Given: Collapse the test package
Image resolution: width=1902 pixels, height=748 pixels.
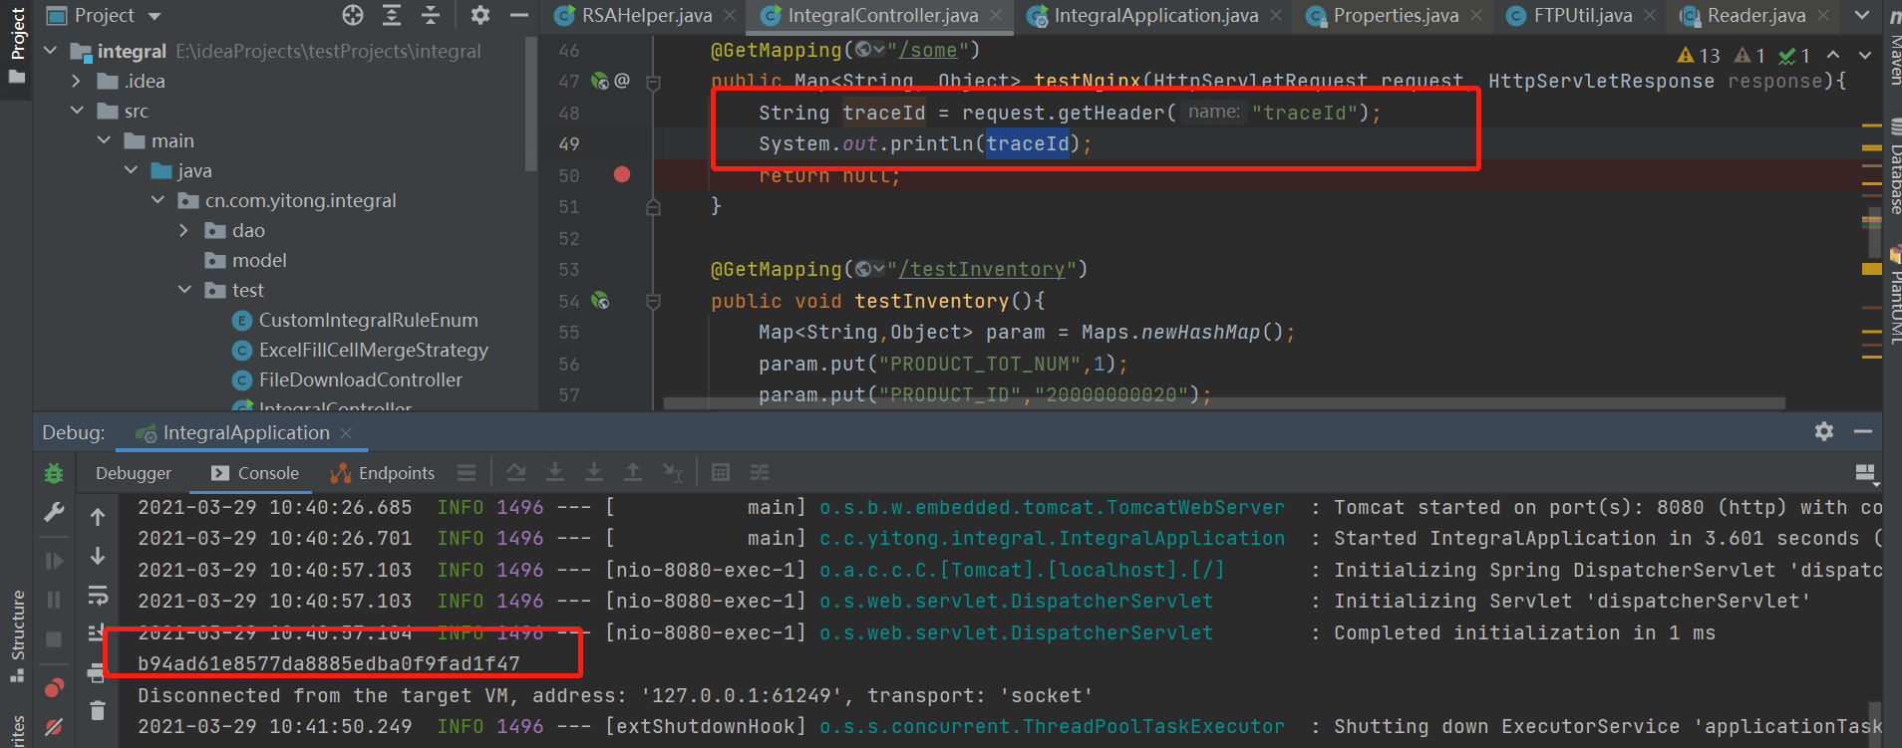Looking at the screenshot, I should pos(184,290).
